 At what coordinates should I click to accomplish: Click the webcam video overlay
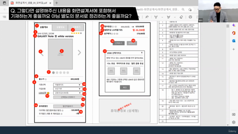(218, 11)
